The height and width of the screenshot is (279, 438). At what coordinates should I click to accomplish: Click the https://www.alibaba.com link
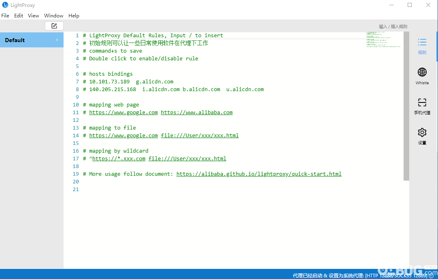(197, 113)
